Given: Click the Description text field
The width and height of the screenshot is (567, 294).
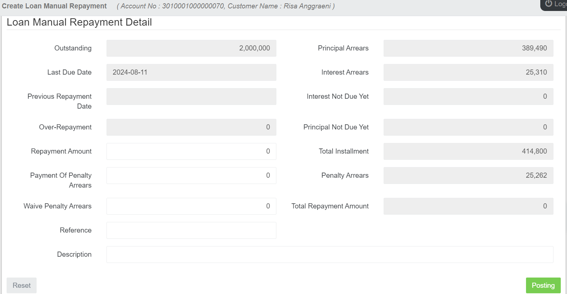Looking at the screenshot, I should click(x=329, y=254).
